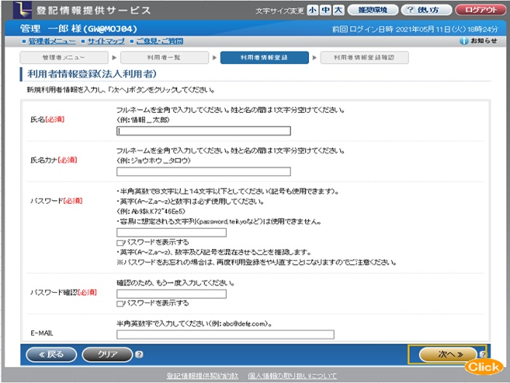Click the 氏名カナ[必須] label

point(54,160)
